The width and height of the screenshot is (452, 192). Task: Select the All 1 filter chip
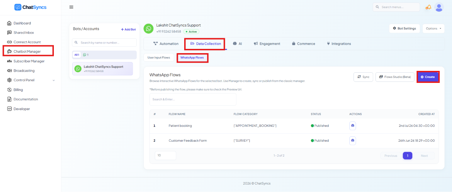tap(77, 55)
